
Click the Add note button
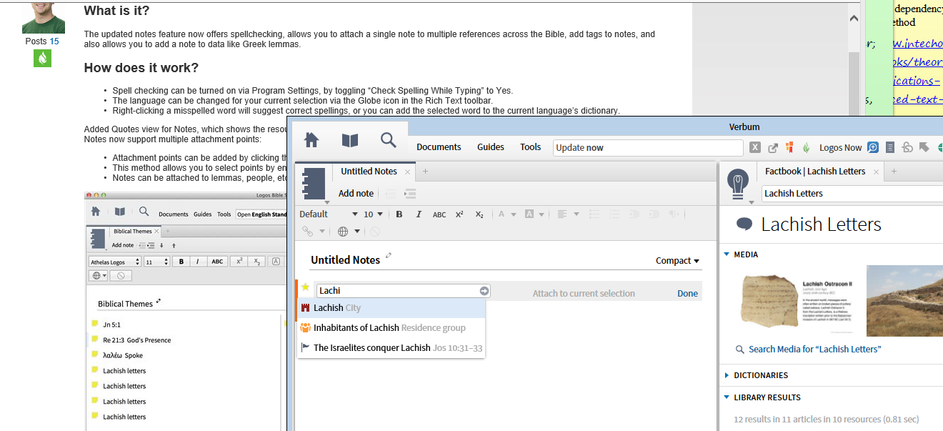(356, 194)
